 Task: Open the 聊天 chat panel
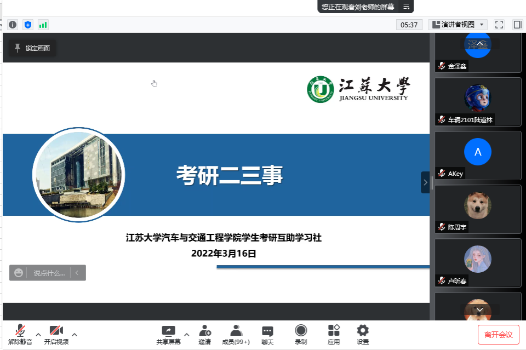[267, 334]
